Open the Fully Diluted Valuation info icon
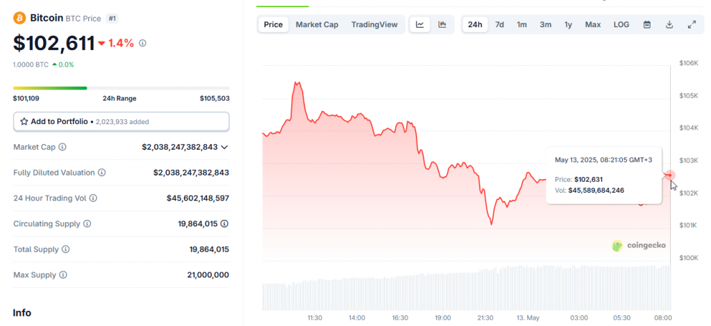The image size is (711, 326). (102, 173)
